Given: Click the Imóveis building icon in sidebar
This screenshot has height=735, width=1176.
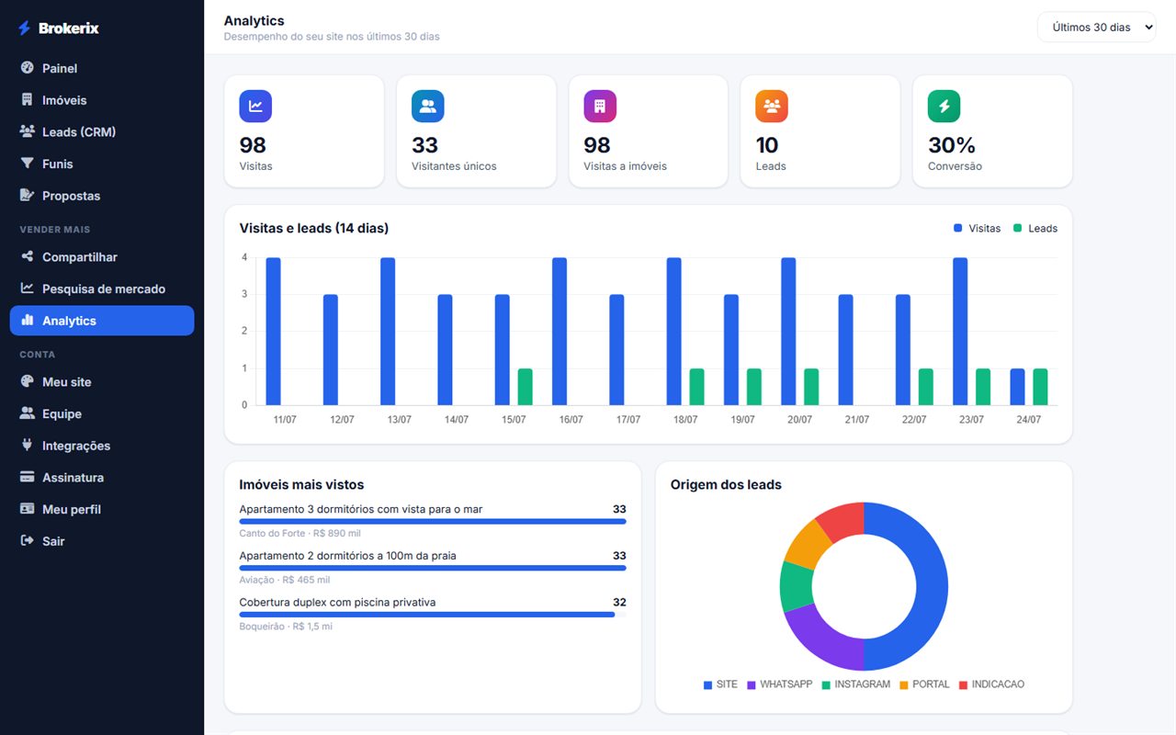Looking at the screenshot, I should [27, 100].
